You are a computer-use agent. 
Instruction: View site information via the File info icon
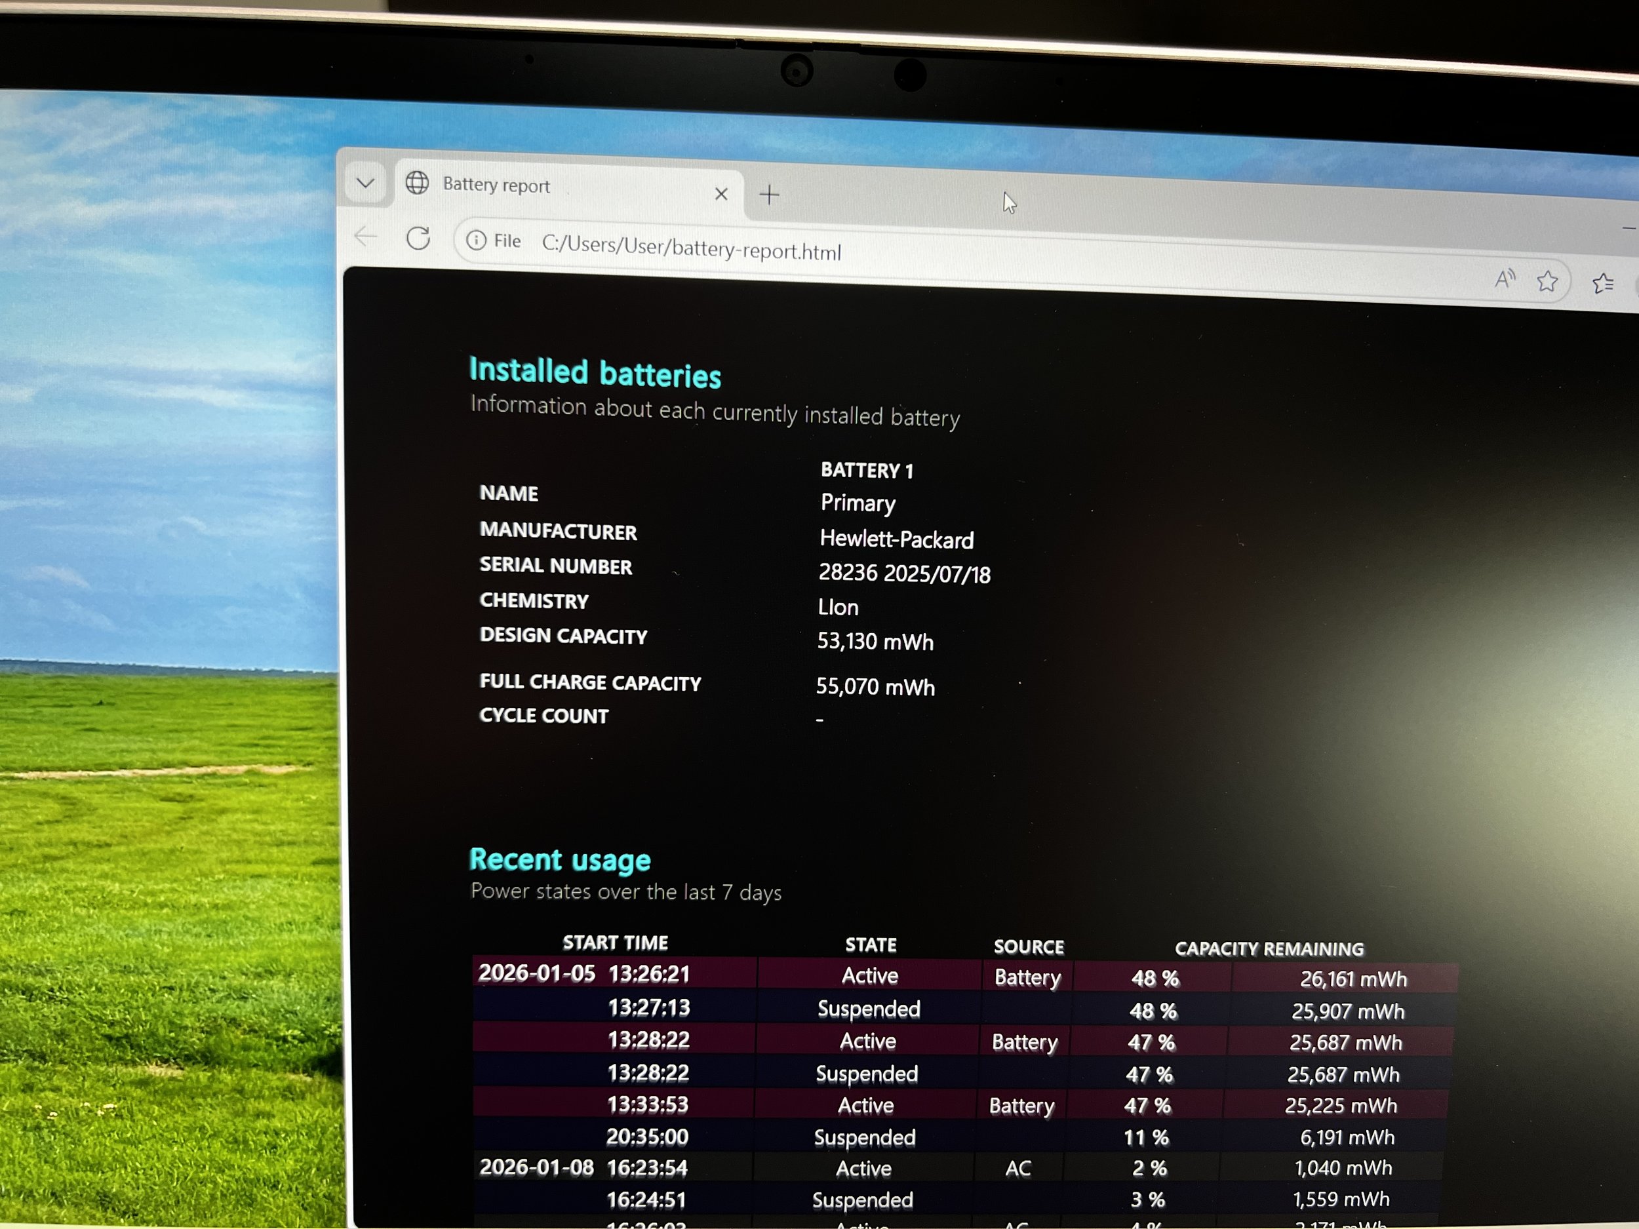coord(477,240)
